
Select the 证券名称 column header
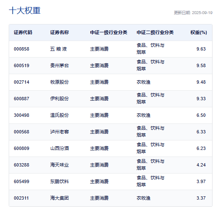coord(59,32)
